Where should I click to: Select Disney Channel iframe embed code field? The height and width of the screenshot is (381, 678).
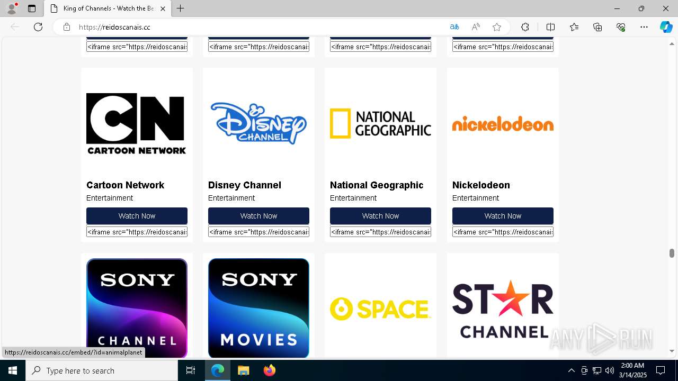(x=258, y=232)
